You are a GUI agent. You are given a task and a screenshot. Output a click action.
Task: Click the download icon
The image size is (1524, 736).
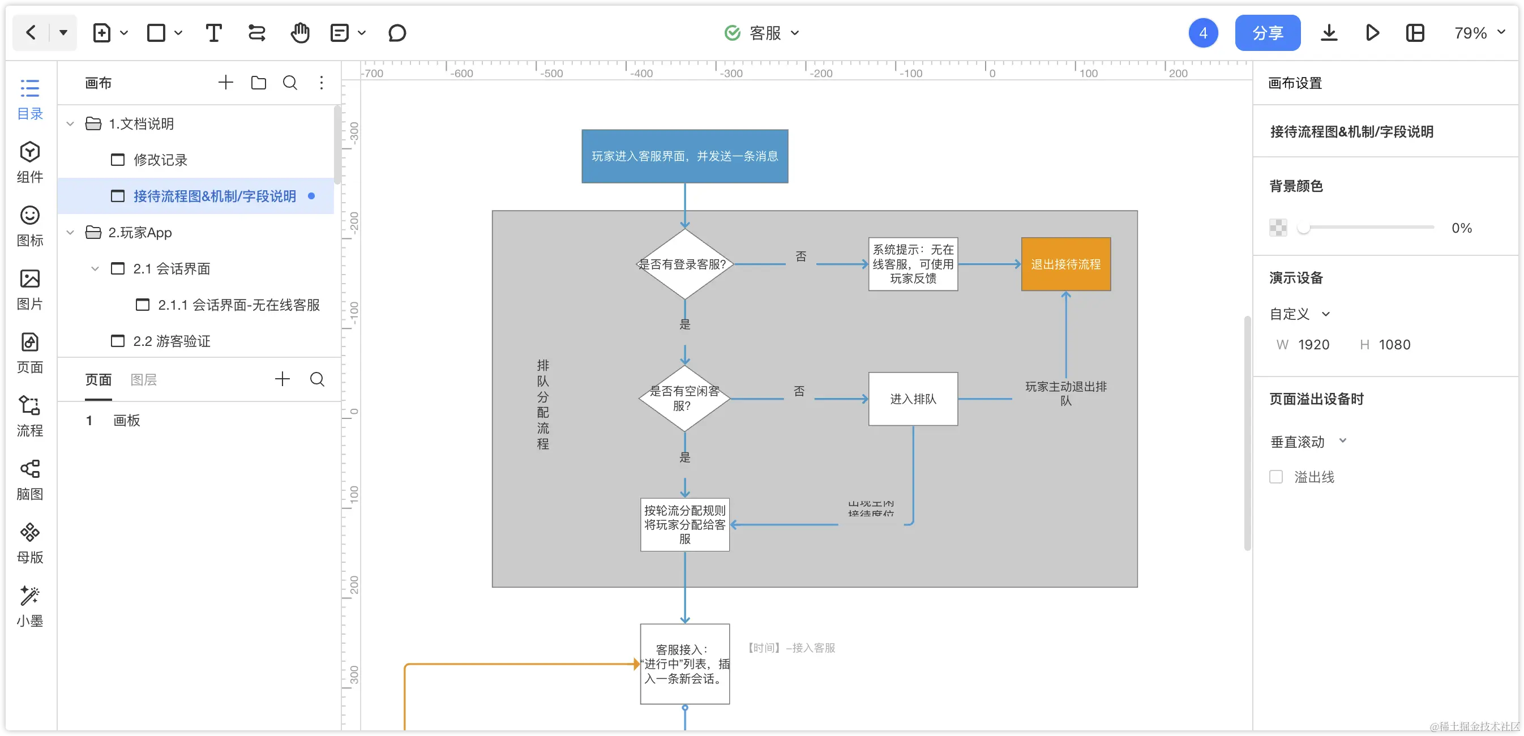pyautogui.click(x=1329, y=33)
